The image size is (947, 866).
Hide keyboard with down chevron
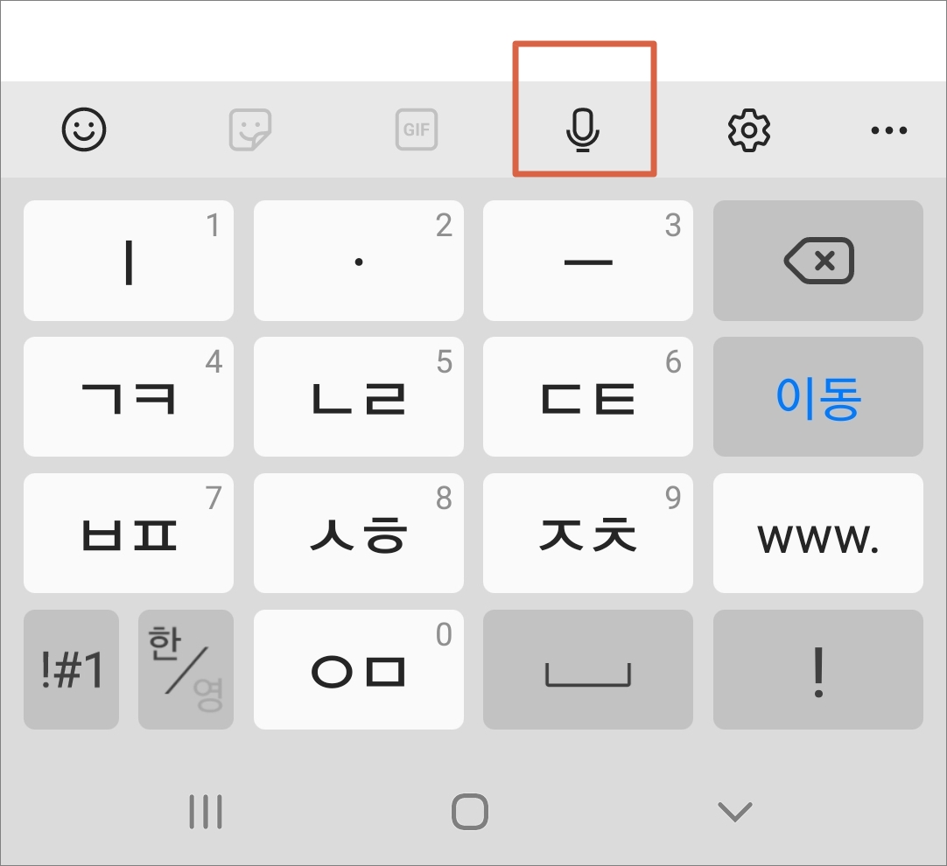(x=735, y=812)
